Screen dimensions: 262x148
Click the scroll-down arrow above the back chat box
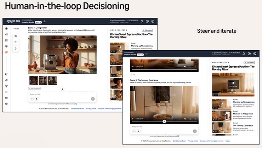pyautogui.click(x=62, y=89)
